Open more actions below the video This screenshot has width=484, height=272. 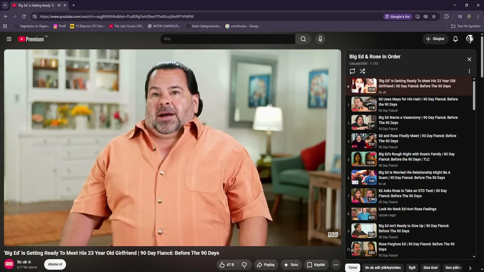point(336,265)
